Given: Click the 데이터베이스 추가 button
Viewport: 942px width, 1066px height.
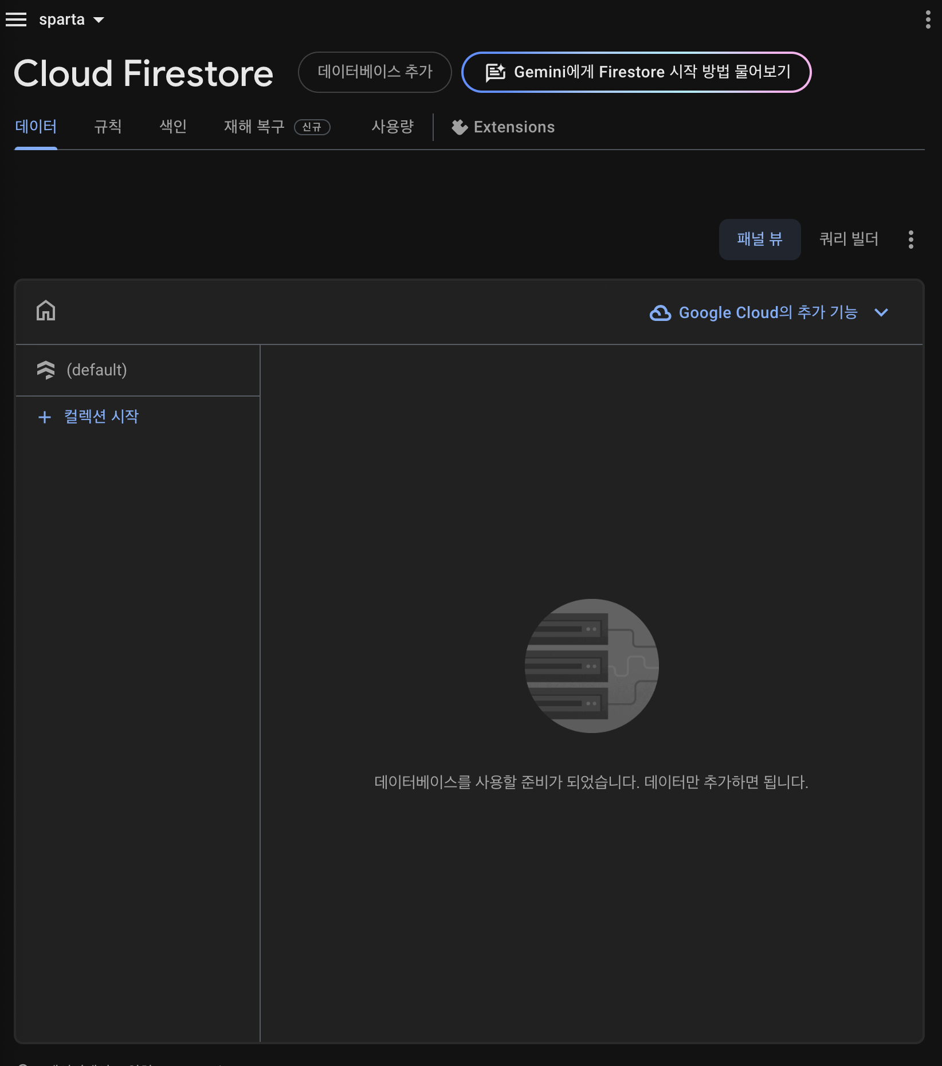Looking at the screenshot, I should coord(375,72).
